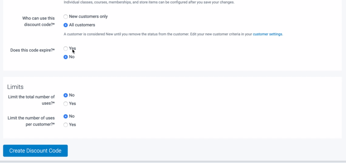
Task: Select Yes radio for limiting total uses
Action: [66, 104]
